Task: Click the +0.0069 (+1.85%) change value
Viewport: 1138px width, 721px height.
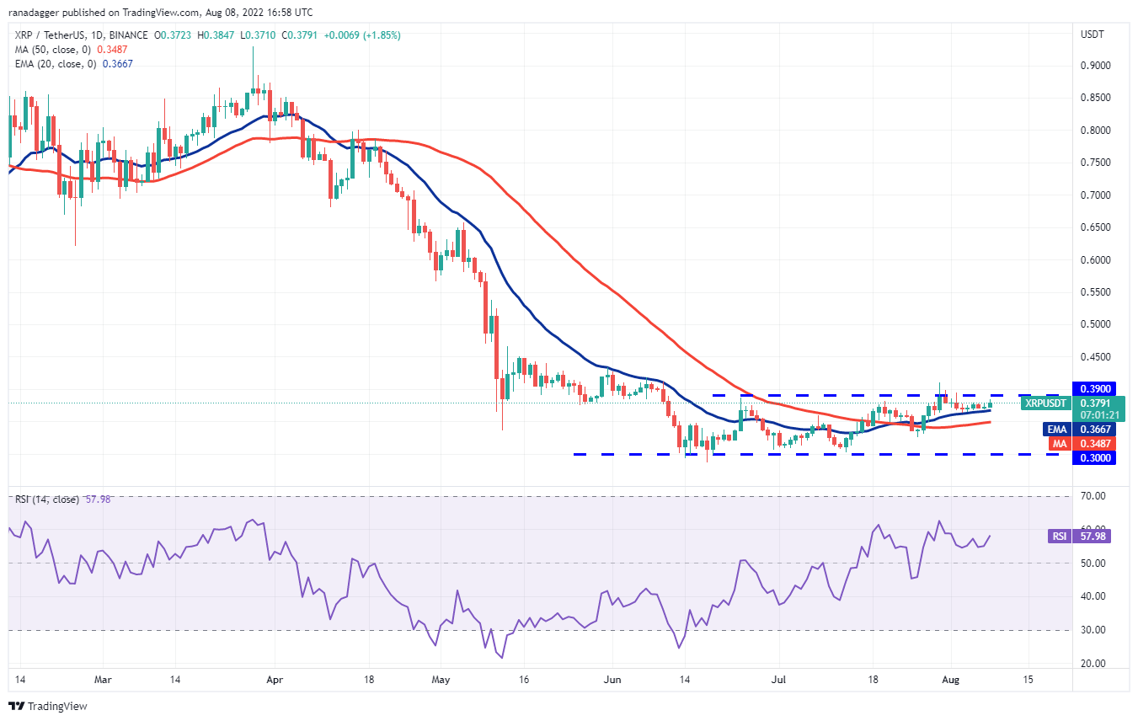Action: (x=361, y=35)
